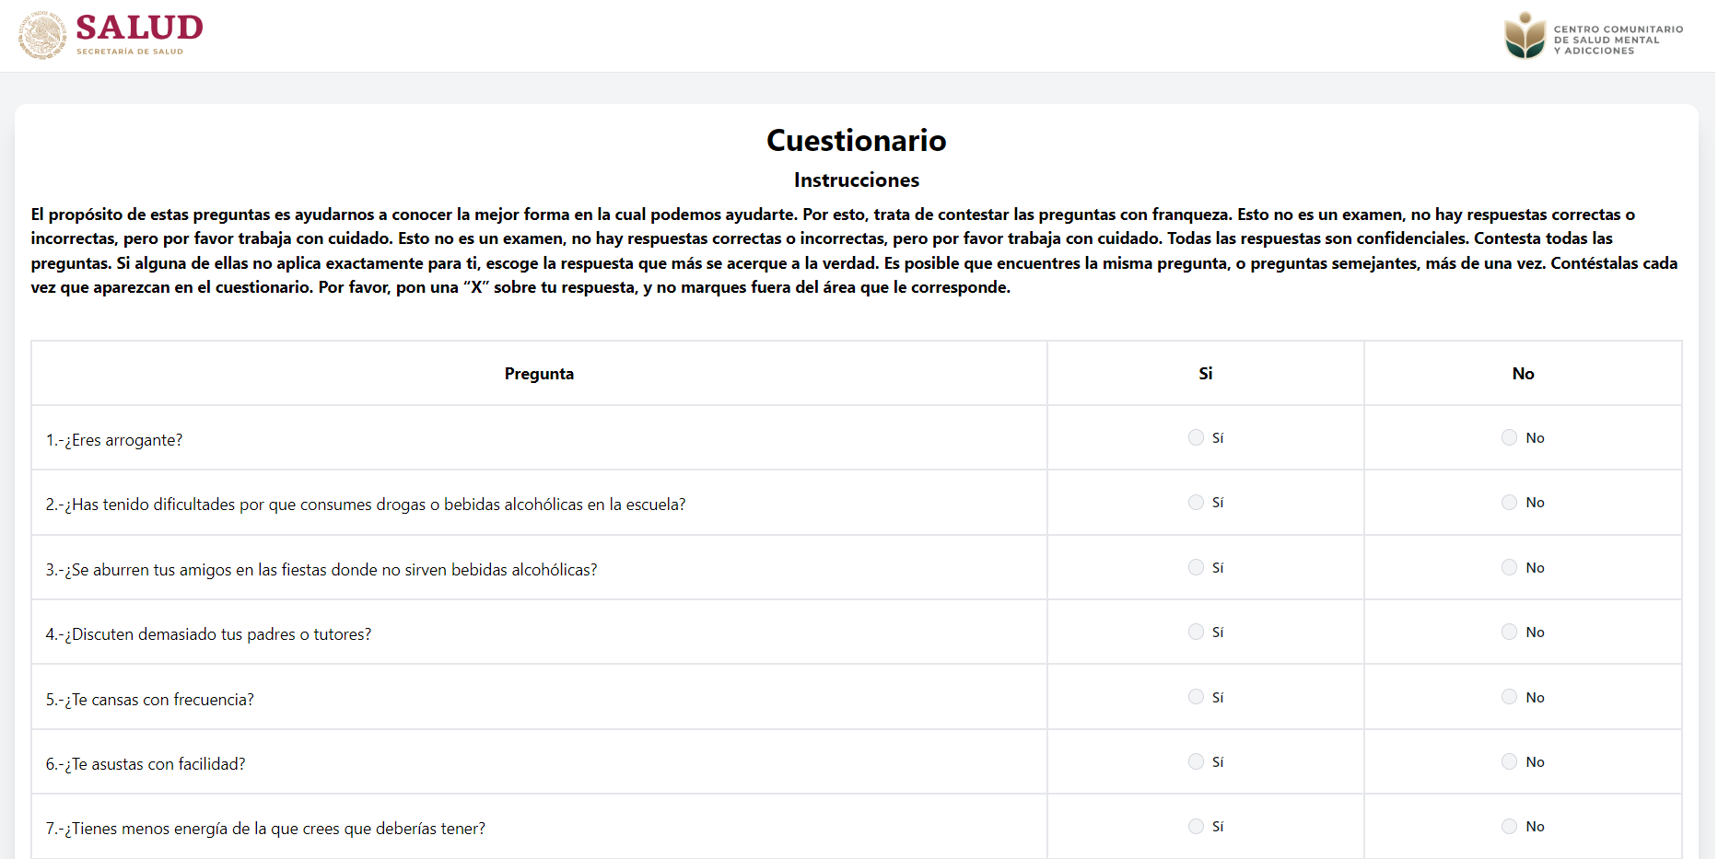Click the Centro Comunitario de Salud Mental logo
Screen dimensions: 1718x859
1594,37
